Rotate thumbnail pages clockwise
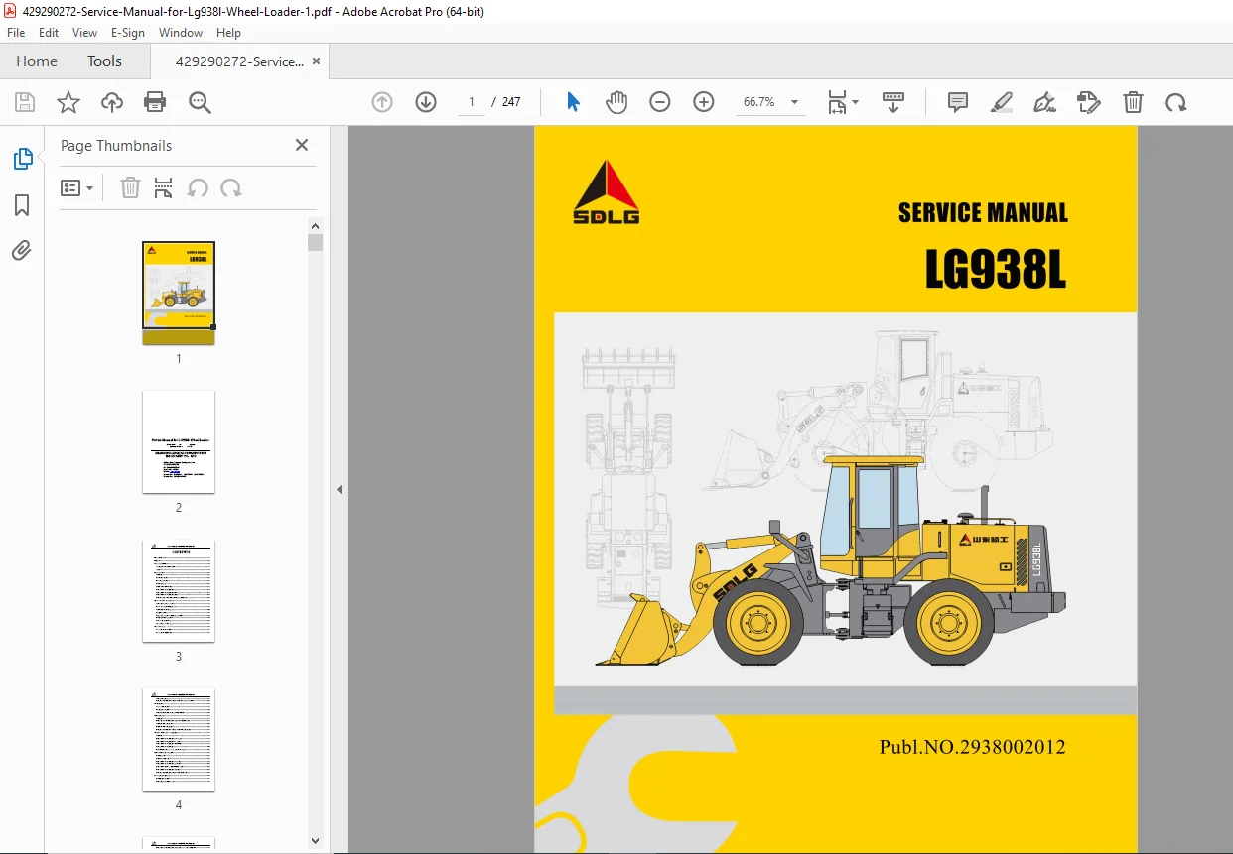 (x=231, y=188)
